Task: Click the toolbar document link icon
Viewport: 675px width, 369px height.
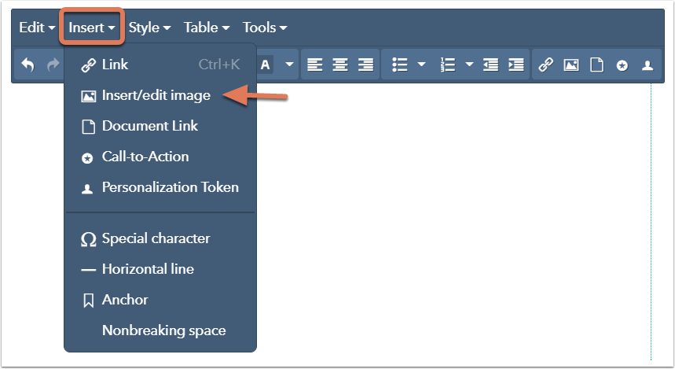Action: click(596, 65)
